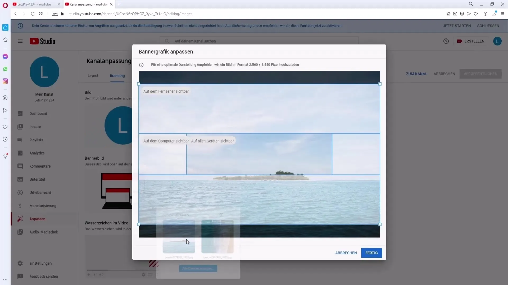Click the FERTIG button to confirm

tap(371, 253)
